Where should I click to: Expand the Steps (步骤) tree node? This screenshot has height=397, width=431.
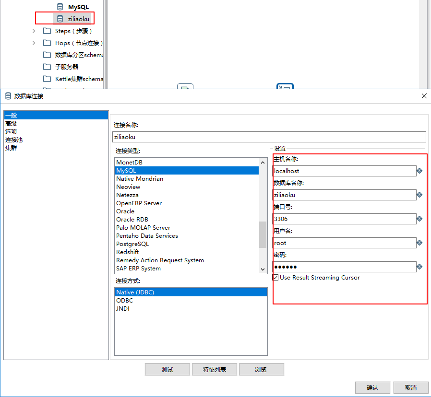[x=34, y=31]
